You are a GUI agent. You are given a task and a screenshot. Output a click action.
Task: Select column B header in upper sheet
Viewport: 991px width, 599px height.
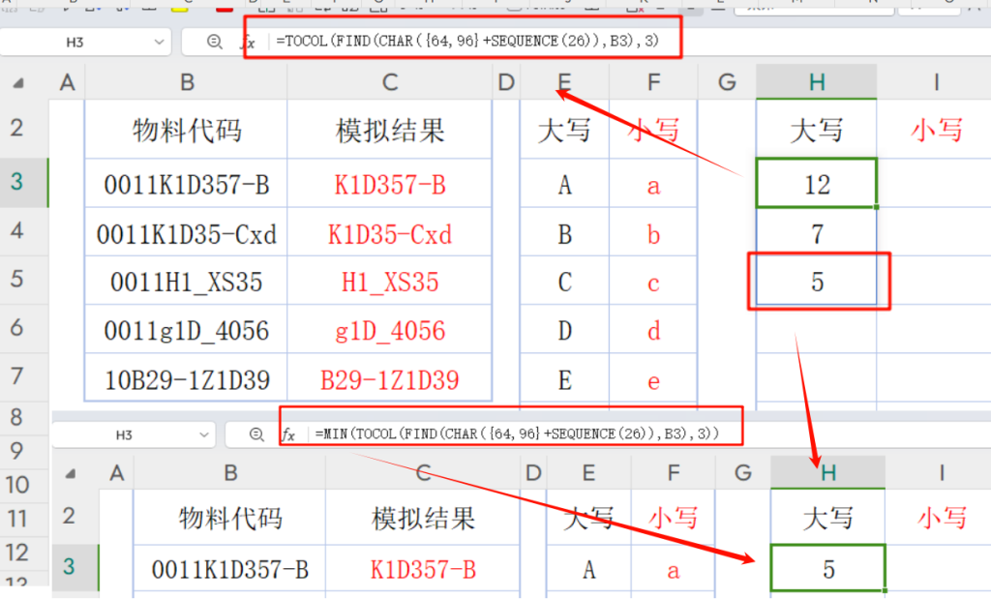(x=187, y=82)
